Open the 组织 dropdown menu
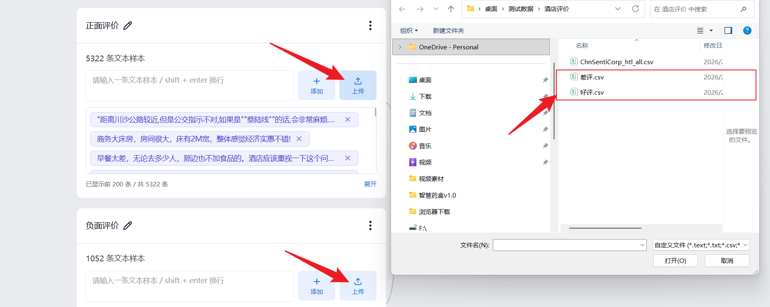Image resolution: width=770 pixels, height=307 pixels. point(409,31)
